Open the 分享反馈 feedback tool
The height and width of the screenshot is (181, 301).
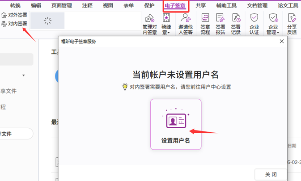[292, 24]
